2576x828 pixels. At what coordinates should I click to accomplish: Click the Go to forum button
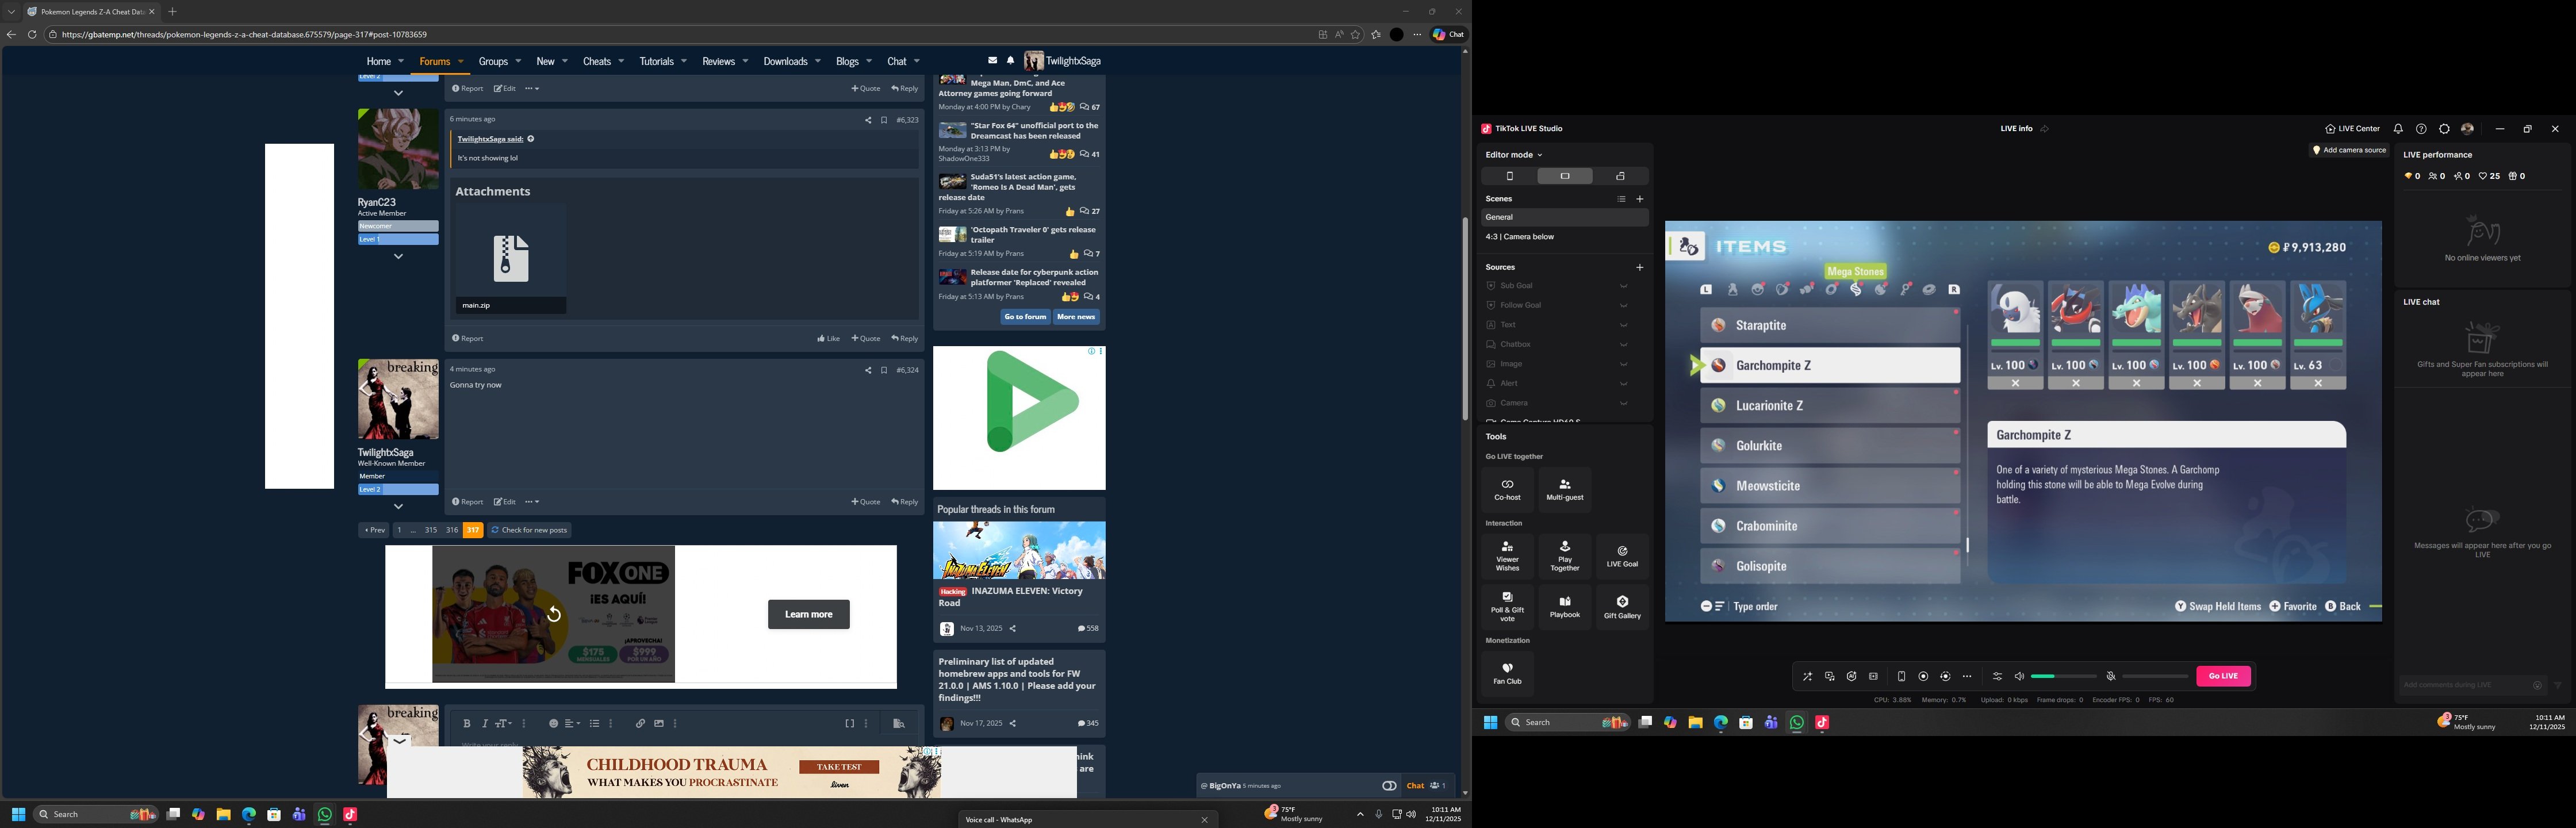(x=1025, y=317)
